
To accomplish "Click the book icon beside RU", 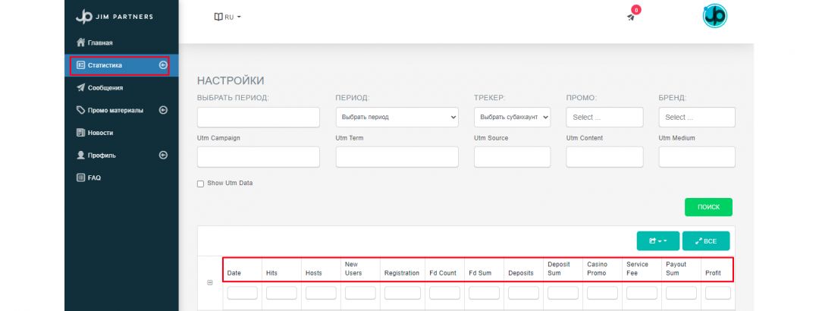I will pyautogui.click(x=218, y=17).
